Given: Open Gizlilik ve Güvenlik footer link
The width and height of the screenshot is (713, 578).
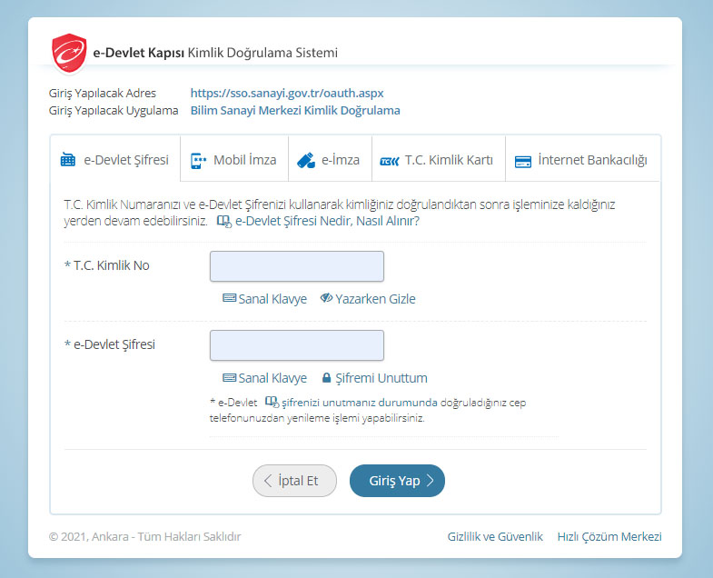Looking at the screenshot, I should coord(495,536).
